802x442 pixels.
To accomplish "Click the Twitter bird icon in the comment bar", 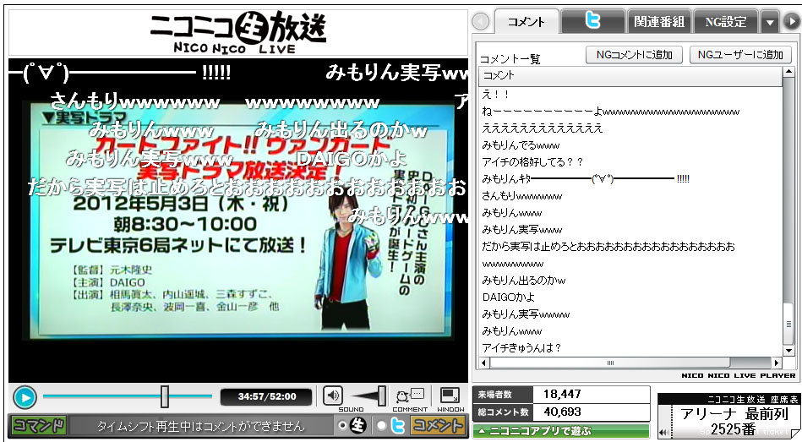I will click(397, 426).
